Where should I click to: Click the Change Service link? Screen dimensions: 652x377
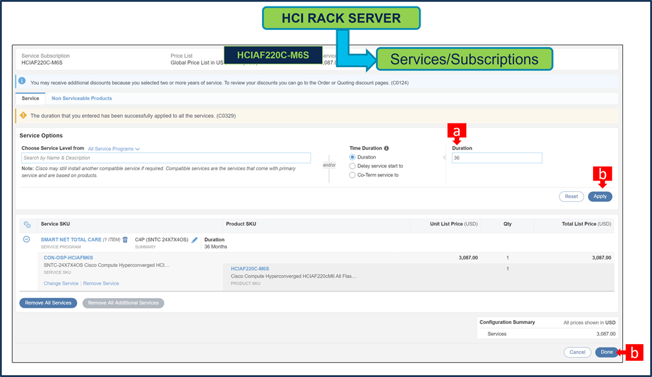click(x=61, y=283)
